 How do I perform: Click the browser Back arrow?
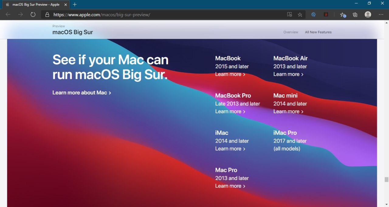(8, 15)
